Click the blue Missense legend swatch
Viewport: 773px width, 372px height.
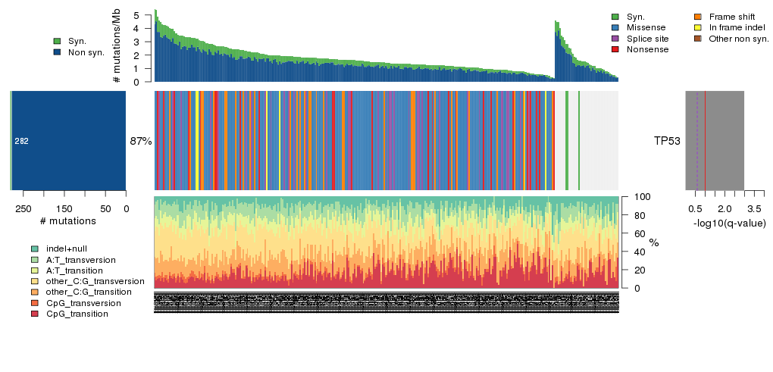tap(615, 27)
